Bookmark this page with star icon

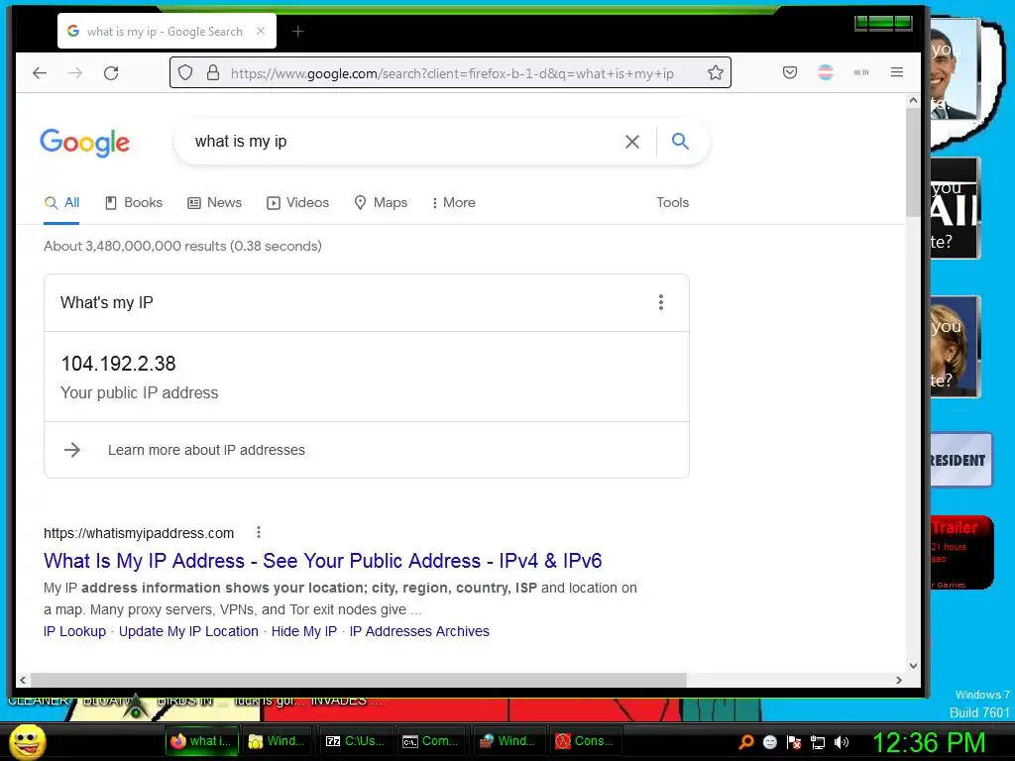[x=716, y=72]
